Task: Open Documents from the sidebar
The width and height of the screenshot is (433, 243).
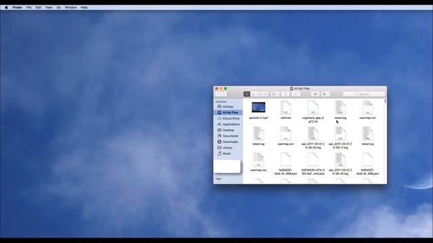Action: click(x=228, y=136)
